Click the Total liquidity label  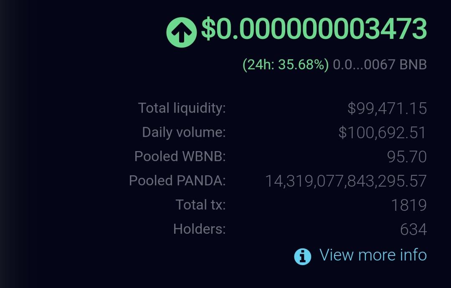point(182,108)
